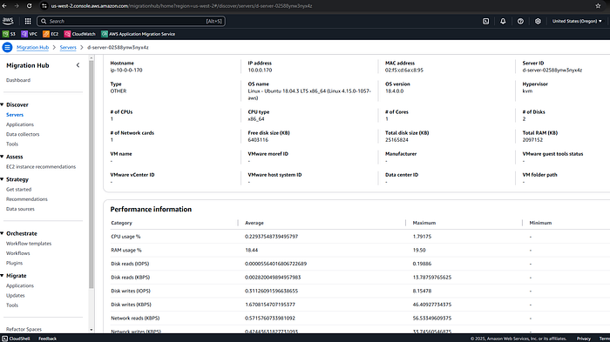Open Tools under Discover
Viewport: 610px width, 342px height.
click(12, 144)
